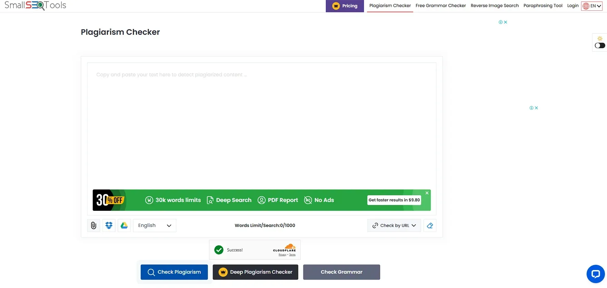Click the top ad info icon
Image resolution: width=607 pixels, height=288 pixels.
point(500,22)
